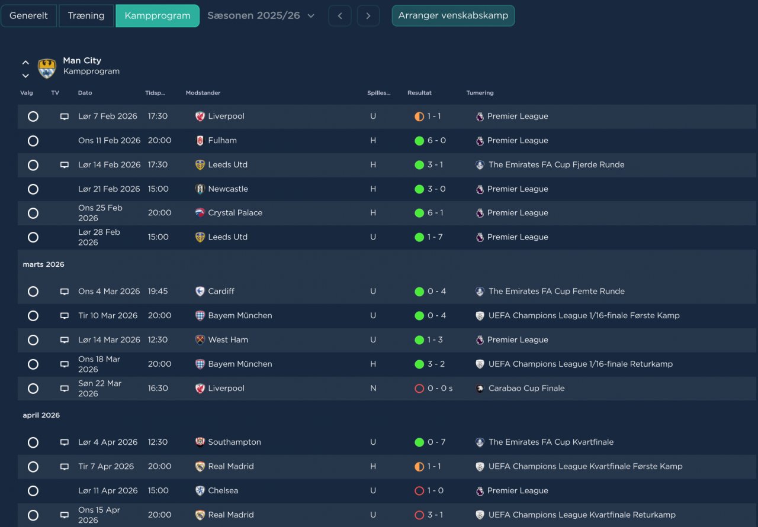Click the West Ham club crest

click(x=200, y=340)
